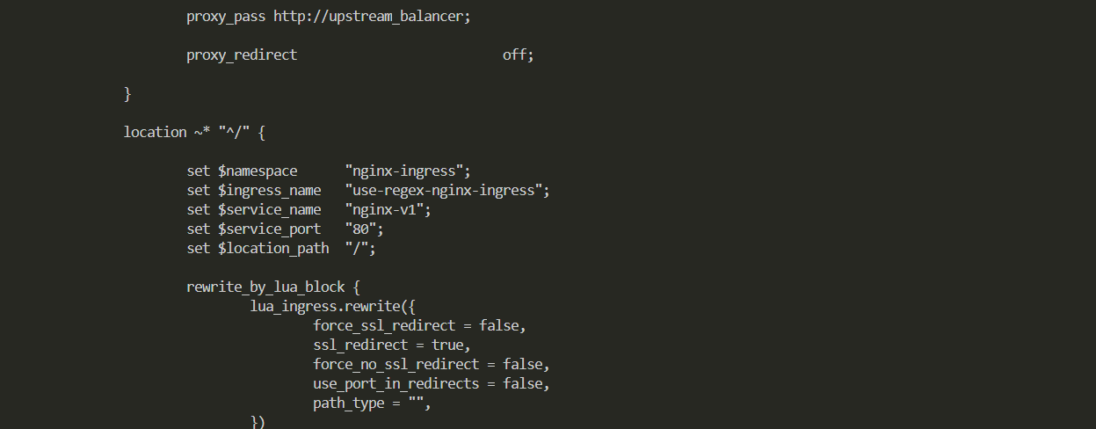
Task: Click the "nginx-v1" service name value
Action: pyautogui.click(x=388, y=209)
